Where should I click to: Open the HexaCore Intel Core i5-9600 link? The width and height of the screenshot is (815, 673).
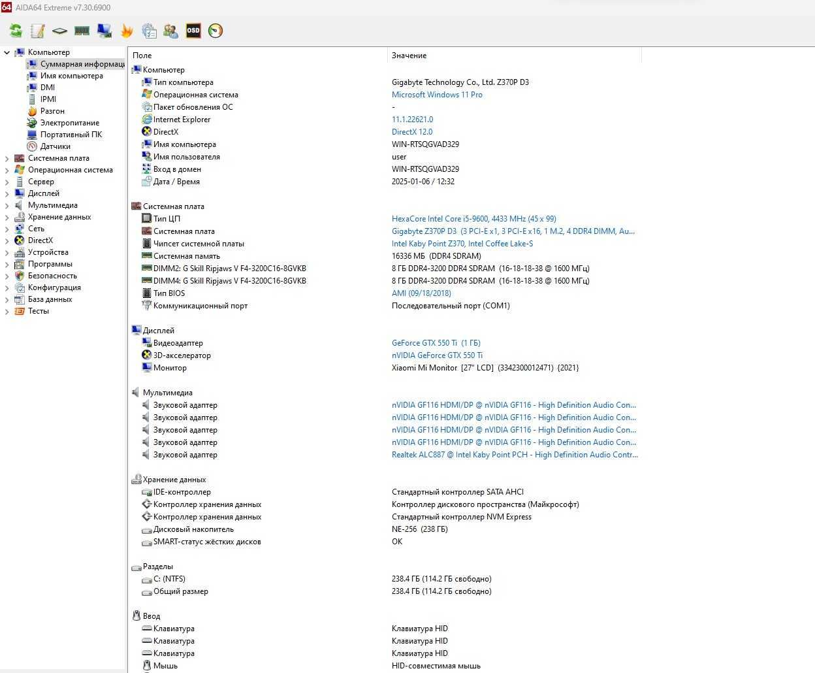coord(474,219)
